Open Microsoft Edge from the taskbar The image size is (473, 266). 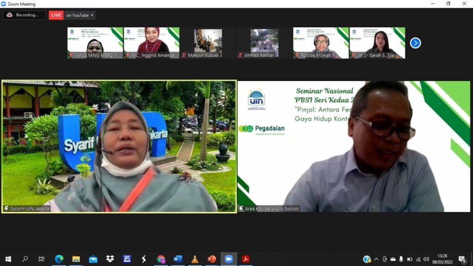pos(59,259)
